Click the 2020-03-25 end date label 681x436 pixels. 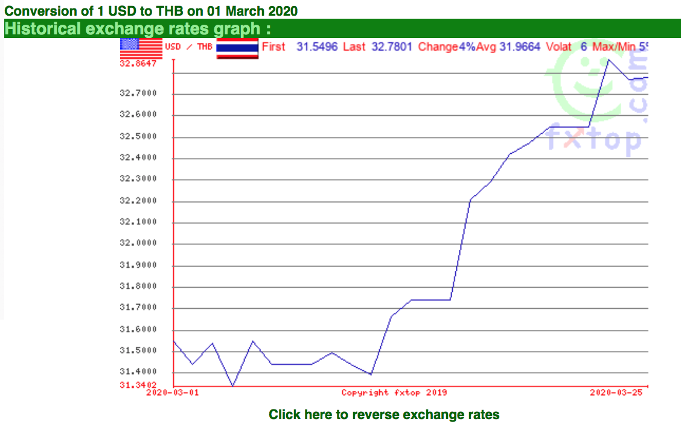(x=616, y=393)
